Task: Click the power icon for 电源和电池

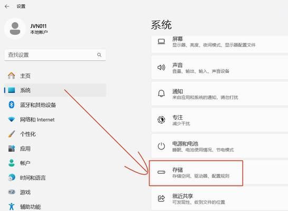Action: (x=161, y=146)
